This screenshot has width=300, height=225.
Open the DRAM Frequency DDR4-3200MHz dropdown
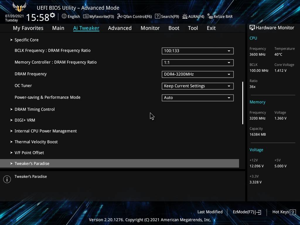(197, 74)
